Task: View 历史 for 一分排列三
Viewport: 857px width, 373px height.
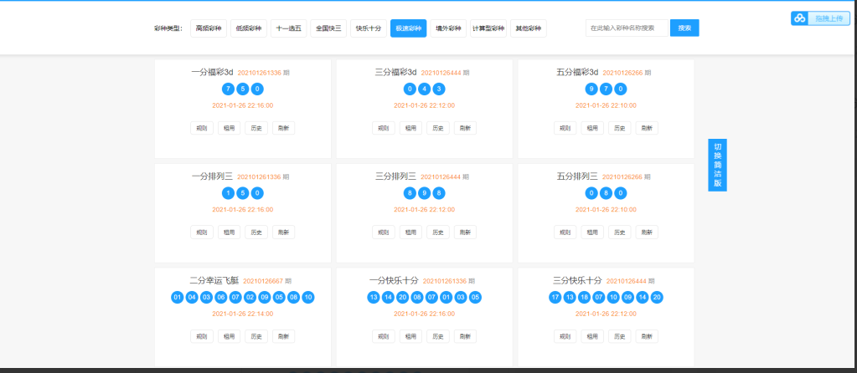Action: (256, 232)
